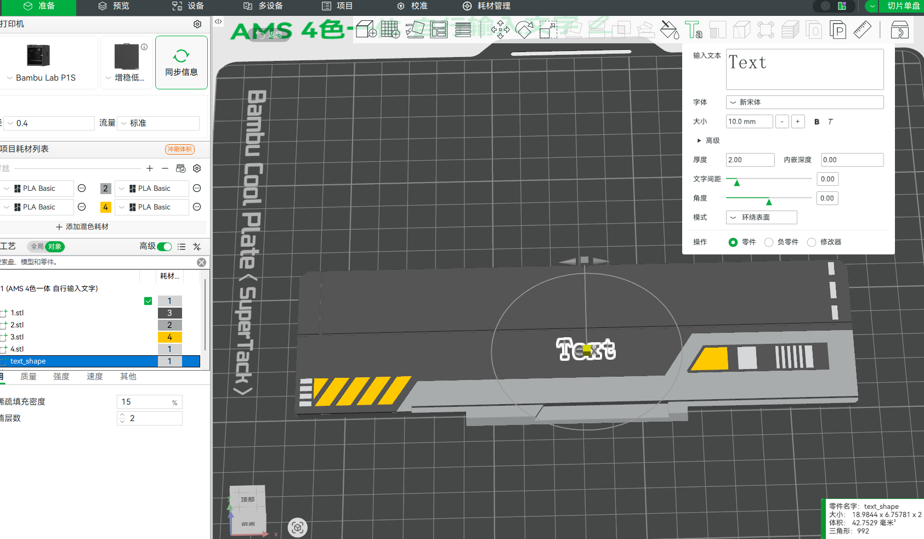Open the 准备 prepare tab

pyautogui.click(x=38, y=6)
